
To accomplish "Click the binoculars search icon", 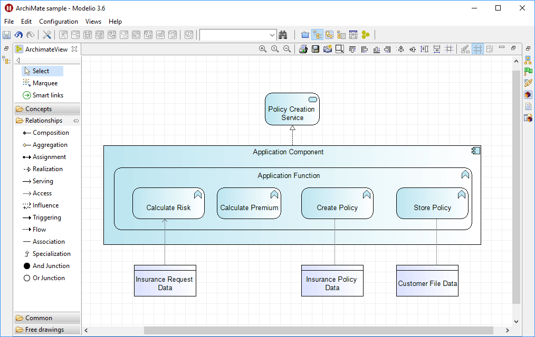I will [283, 35].
